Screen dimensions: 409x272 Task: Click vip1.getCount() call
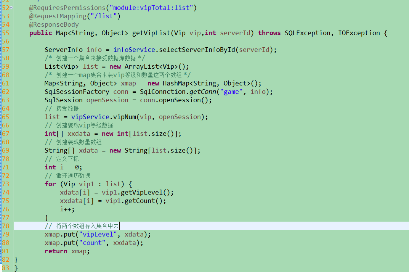(134, 201)
